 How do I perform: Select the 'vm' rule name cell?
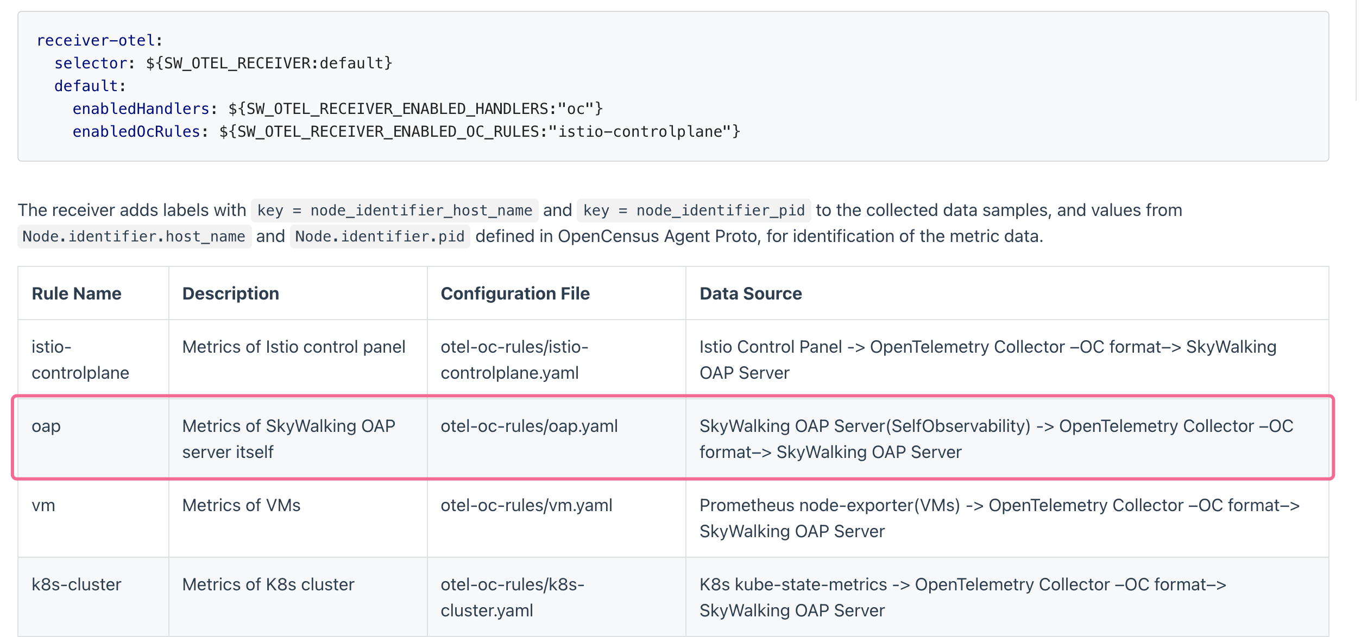point(43,505)
